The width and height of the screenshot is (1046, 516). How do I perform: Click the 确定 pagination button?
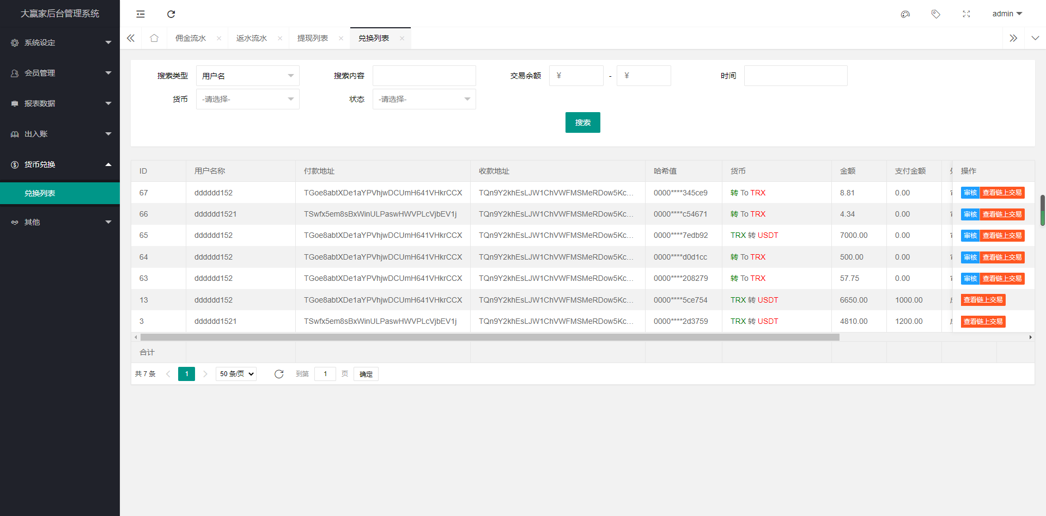pyautogui.click(x=366, y=374)
